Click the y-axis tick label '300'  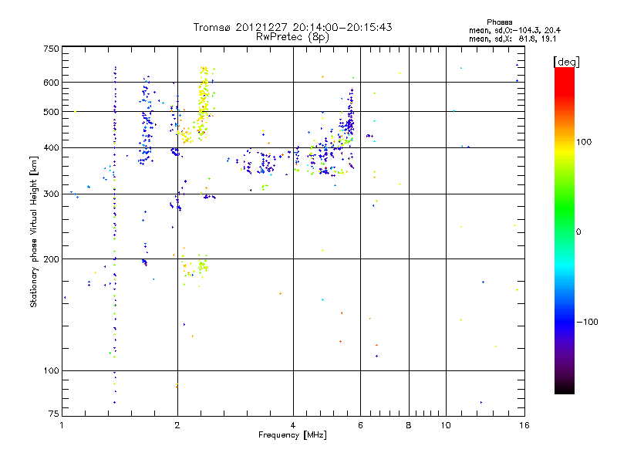[x=51, y=194]
